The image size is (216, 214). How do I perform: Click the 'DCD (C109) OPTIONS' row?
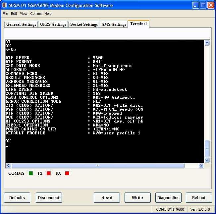click(x=75, y=117)
